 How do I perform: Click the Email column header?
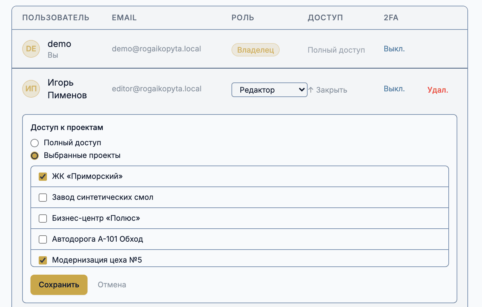[124, 18]
